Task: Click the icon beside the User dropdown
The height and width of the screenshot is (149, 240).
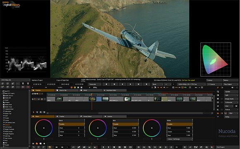Action: click(236, 106)
